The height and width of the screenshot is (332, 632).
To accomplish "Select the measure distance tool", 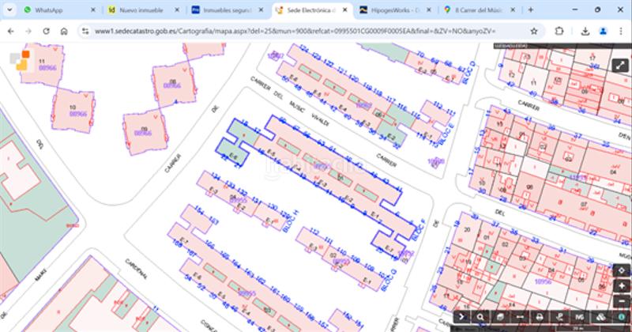I will (520, 317).
